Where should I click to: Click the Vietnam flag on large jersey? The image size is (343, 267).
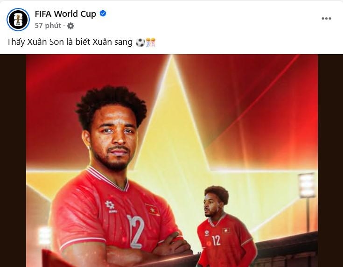(152, 210)
